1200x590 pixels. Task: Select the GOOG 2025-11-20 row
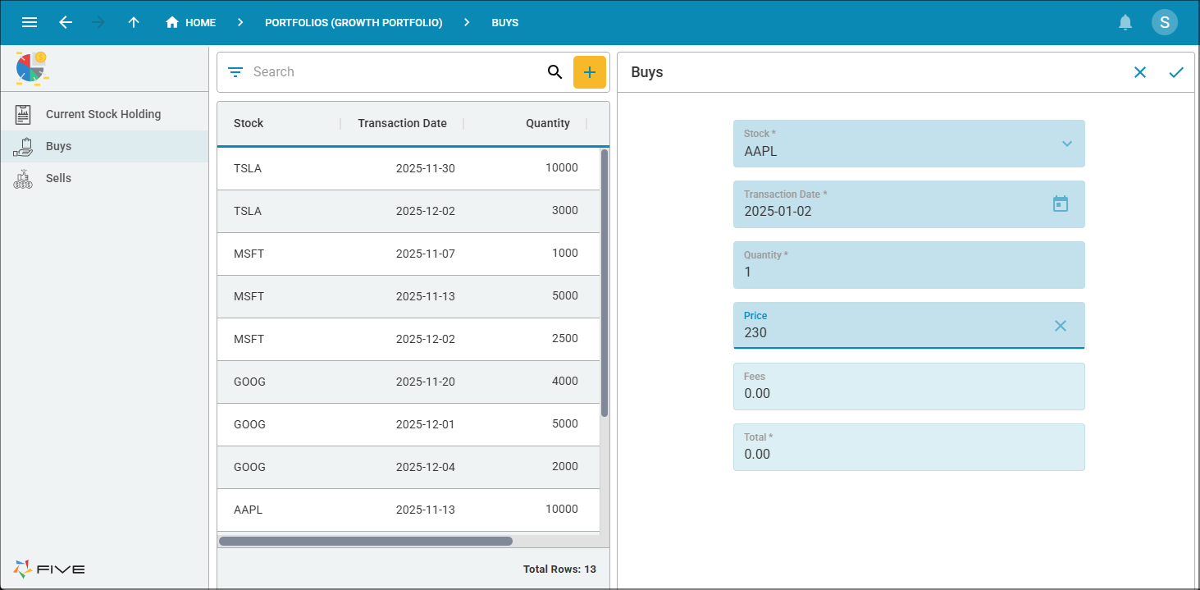click(x=408, y=382)
